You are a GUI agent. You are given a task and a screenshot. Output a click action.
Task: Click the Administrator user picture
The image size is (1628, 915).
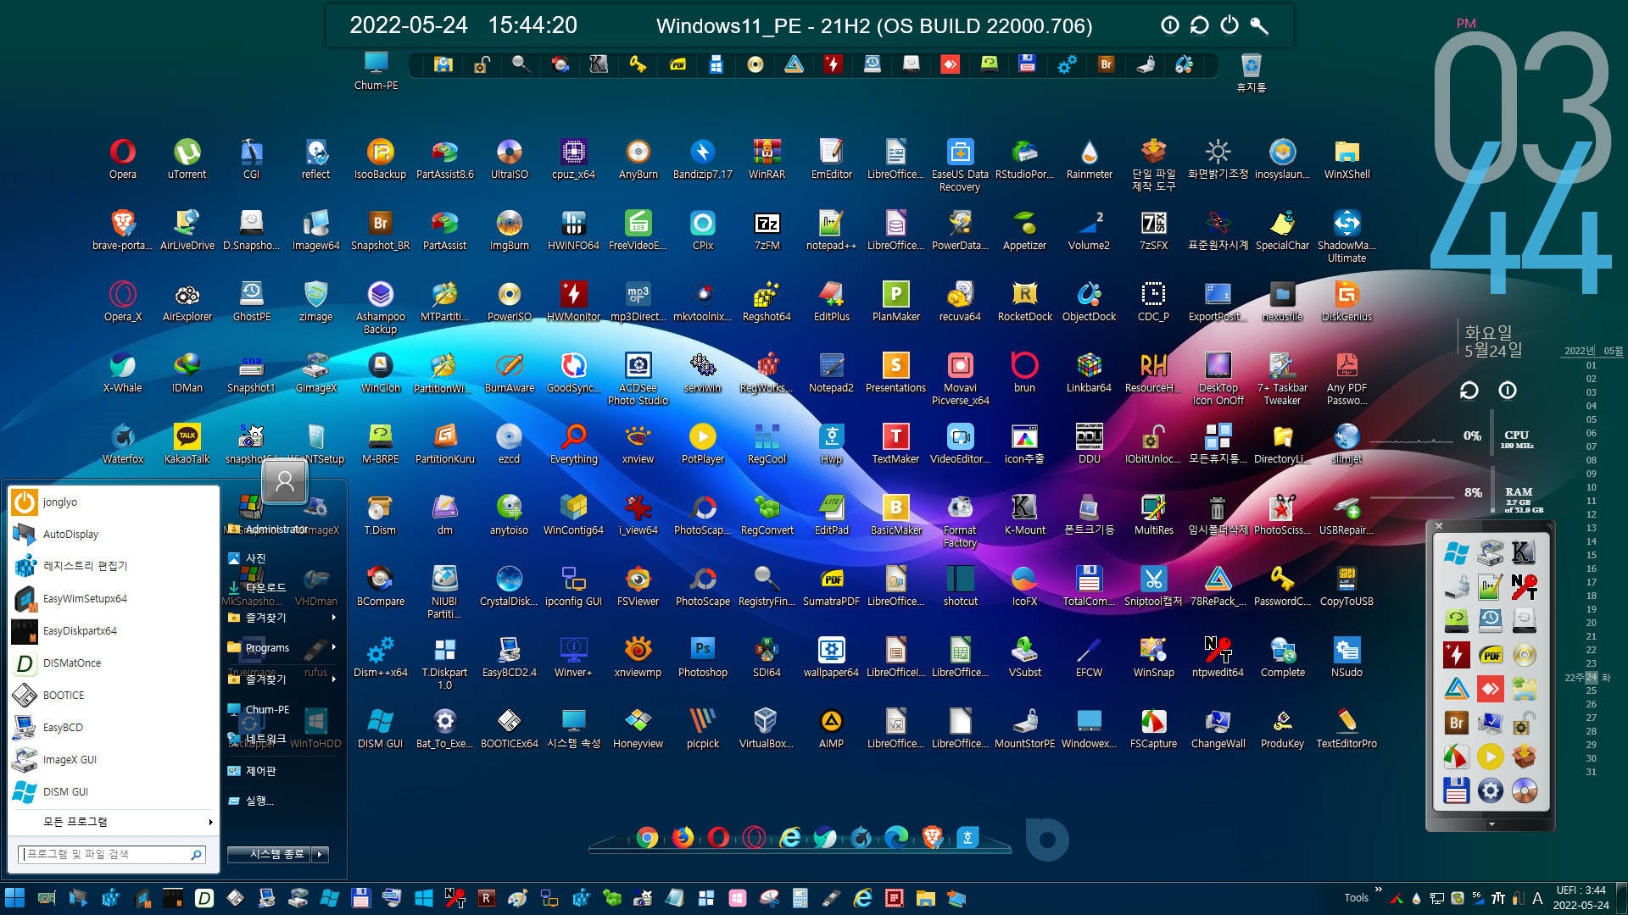[x=285, y=483]
